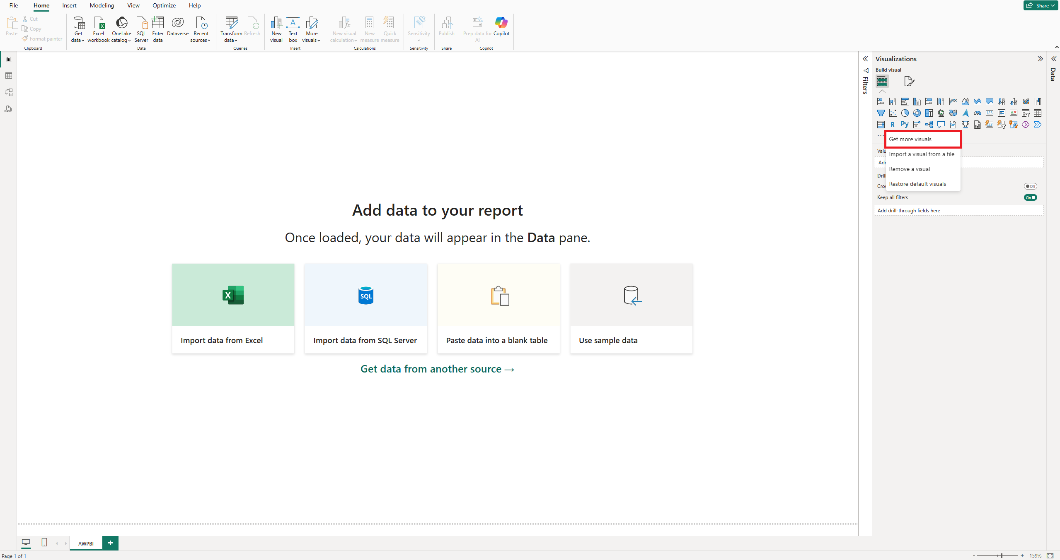This screenshot has width=1060, height=560.
Task: Switch to mobile layout icon
Action: click(x=44, y=542)
